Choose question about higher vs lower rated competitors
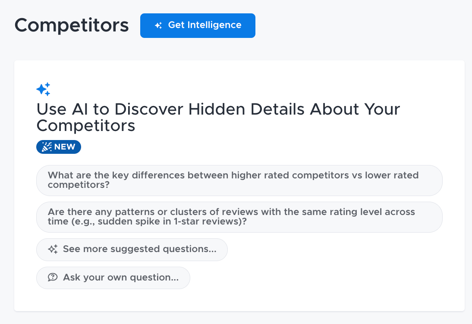Screen dimensions: 472x324 pos(239,181)
